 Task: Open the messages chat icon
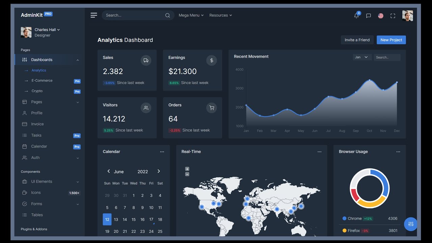click(369, 16)
